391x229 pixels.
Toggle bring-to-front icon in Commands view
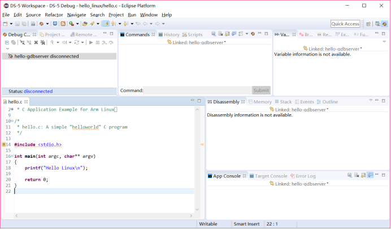click(x=234, y=34)
